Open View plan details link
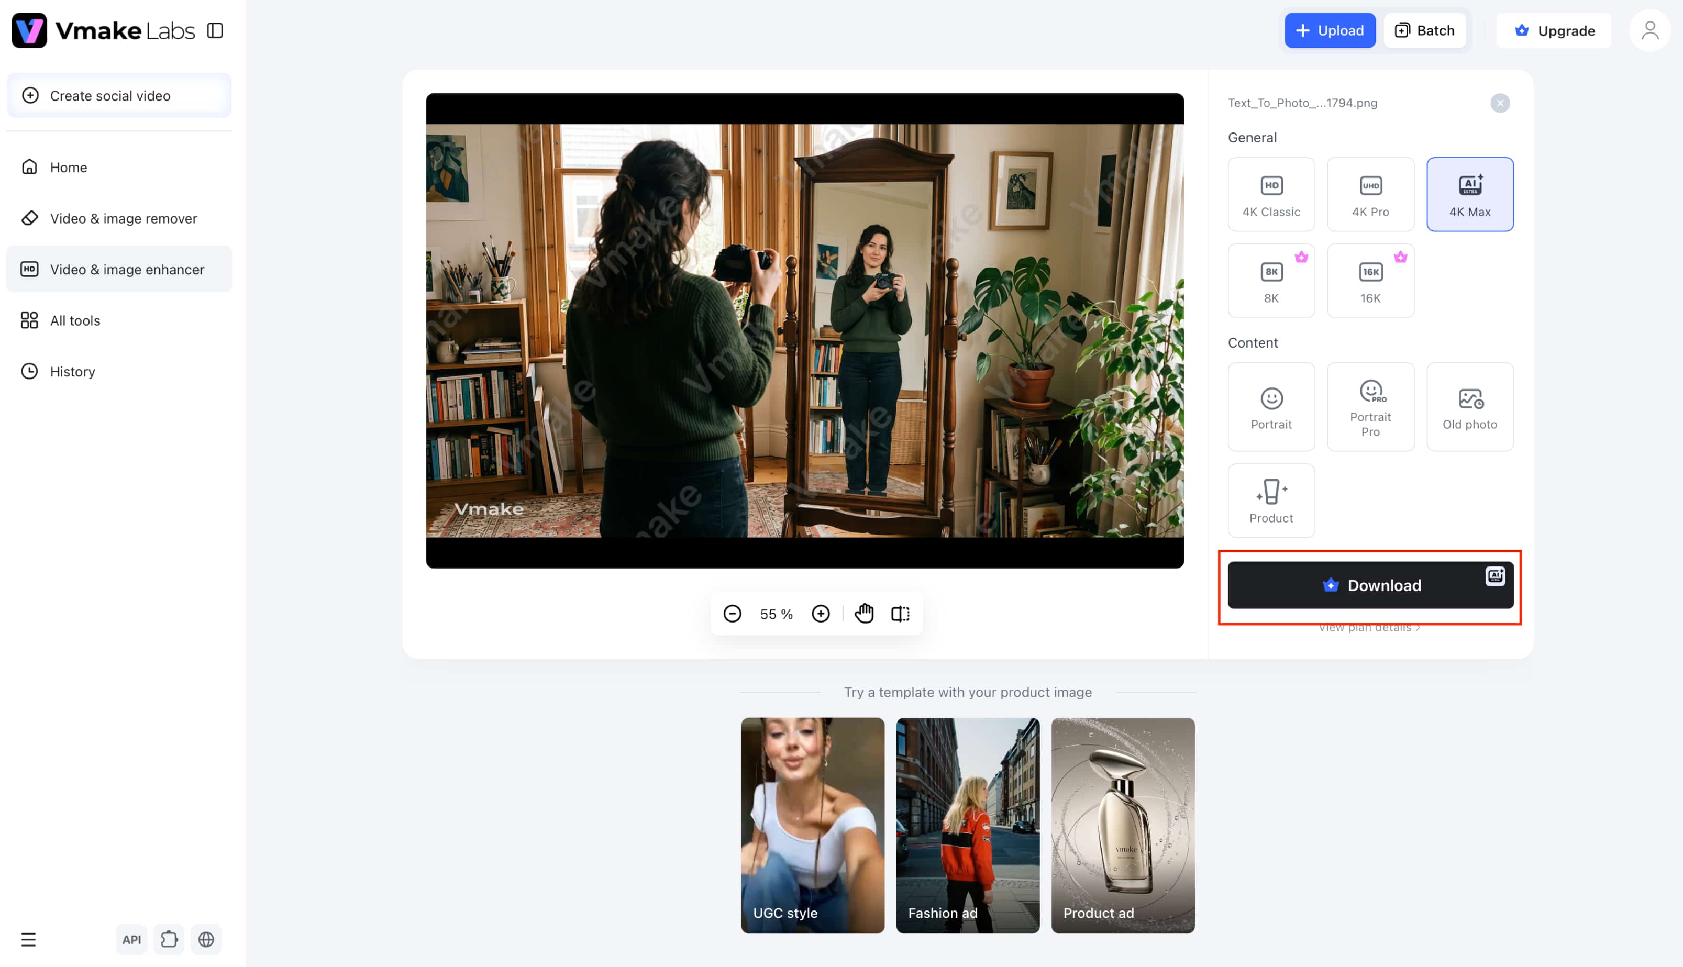Viewport: 1683px width, 967px height. [x=1369, y=628]
